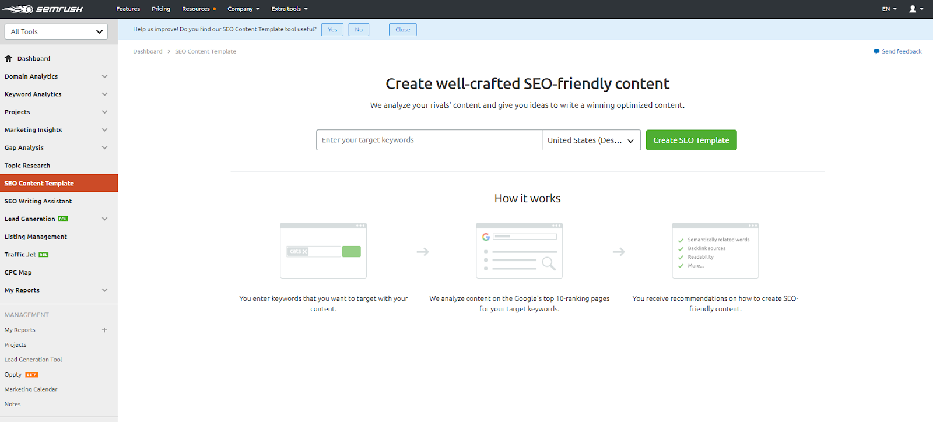The height and width of the screenshot is (422, 933).
Task: Expand Gap Analysis section
Action: click(x=104, y=147)
